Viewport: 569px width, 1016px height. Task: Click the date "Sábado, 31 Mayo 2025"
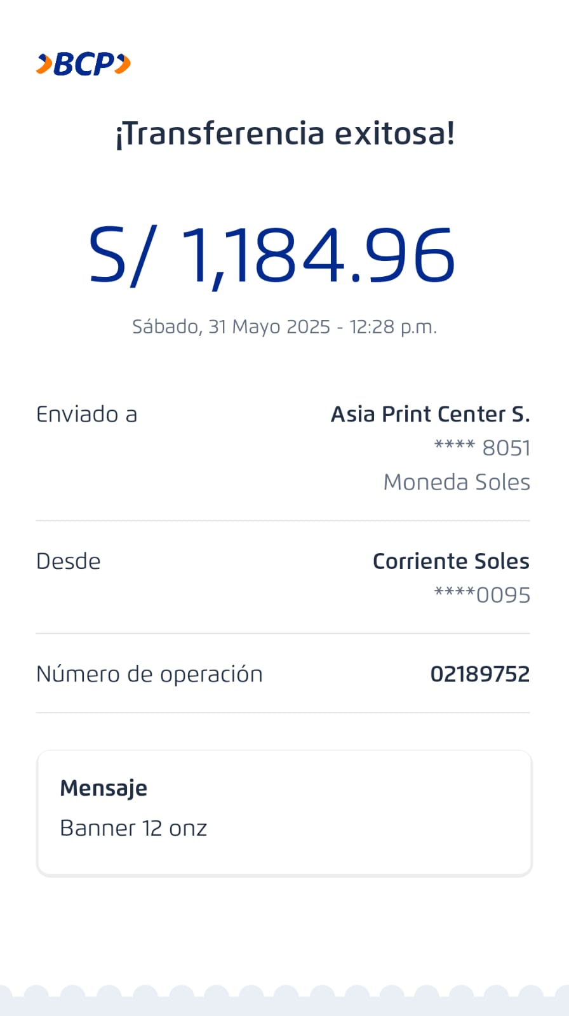click(231, 327)
